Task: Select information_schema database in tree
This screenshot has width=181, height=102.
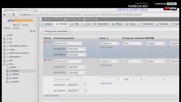Action: (x=18, y=46)
